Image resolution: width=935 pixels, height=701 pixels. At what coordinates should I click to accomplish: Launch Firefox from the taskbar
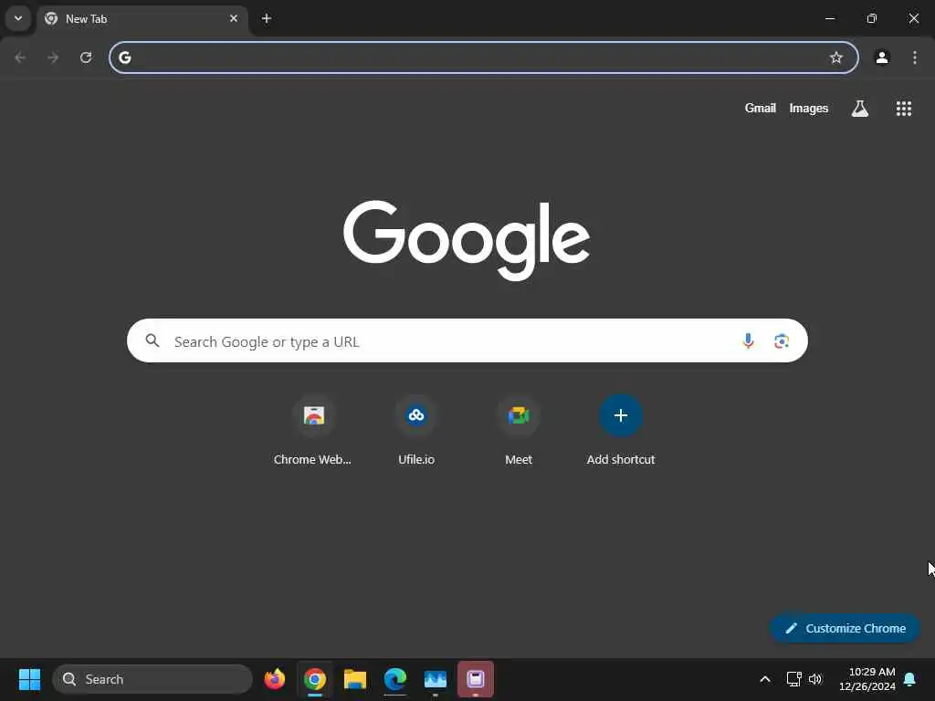point(274,679)
